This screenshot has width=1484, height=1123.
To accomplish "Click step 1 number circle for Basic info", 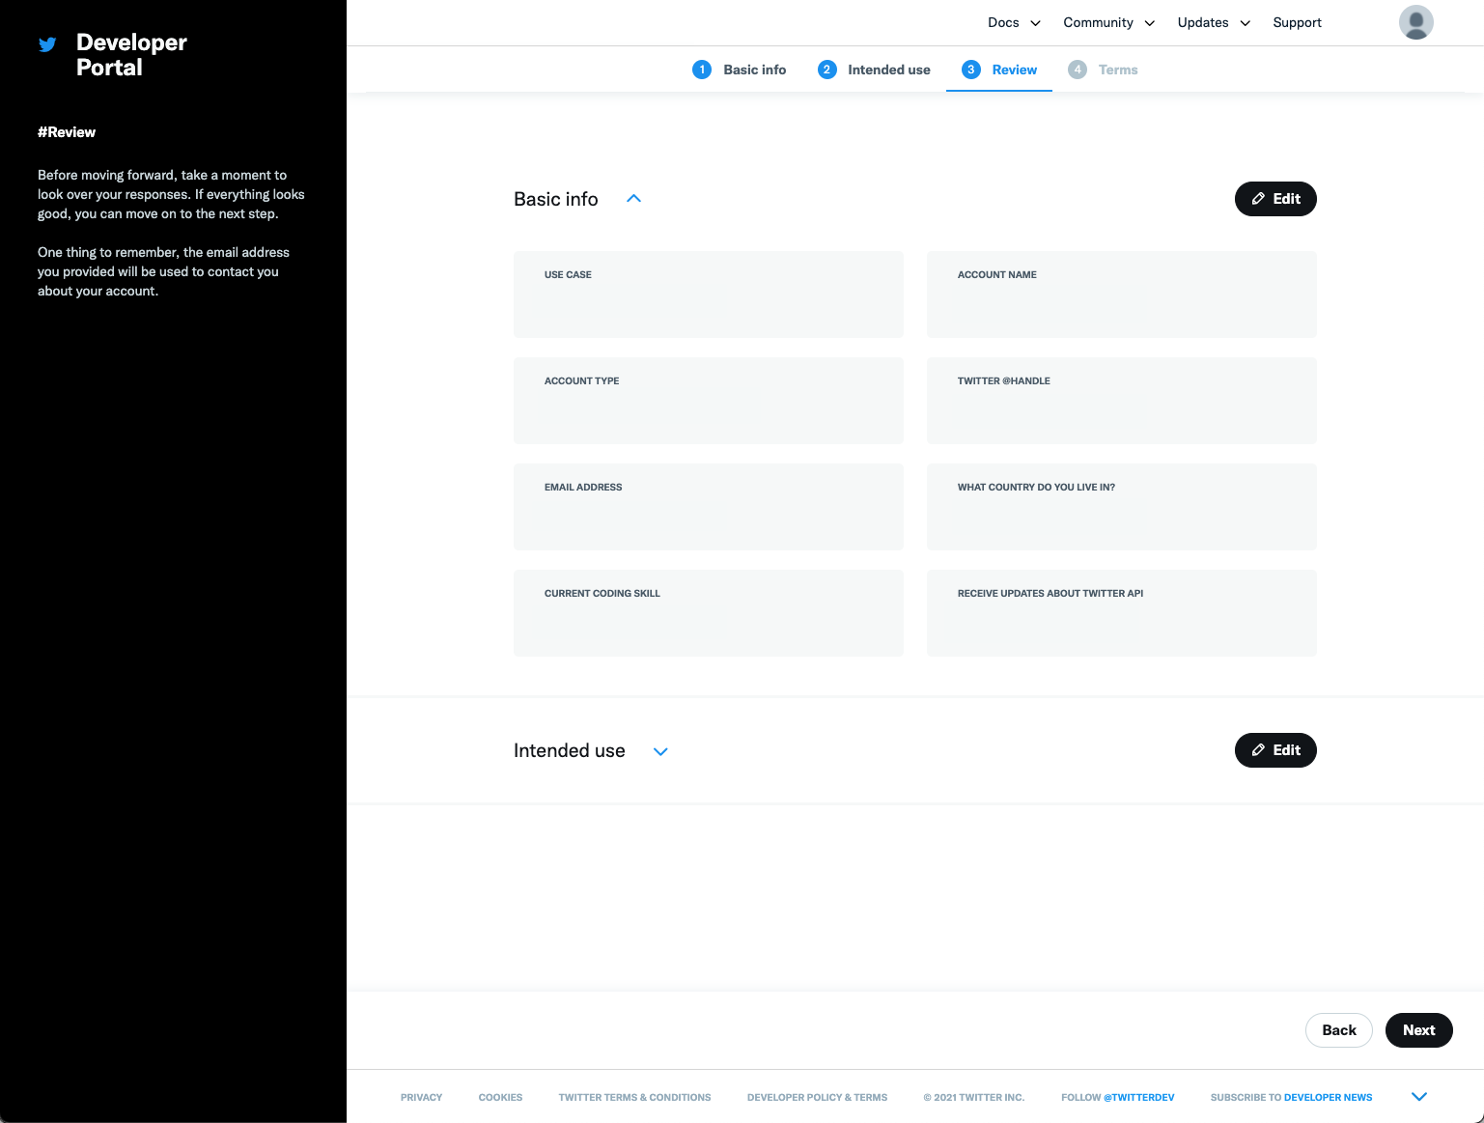I will coord(702,70).
